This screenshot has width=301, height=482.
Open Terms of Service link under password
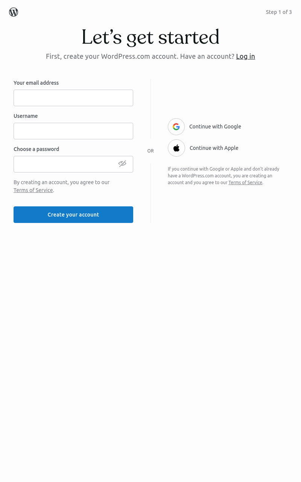coord(33,190)
